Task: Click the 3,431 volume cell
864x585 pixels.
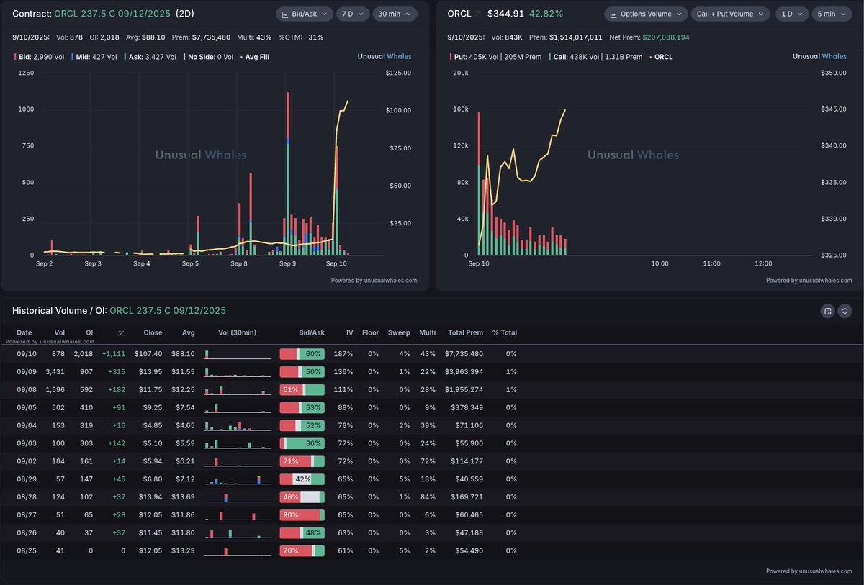Action: 55,372
